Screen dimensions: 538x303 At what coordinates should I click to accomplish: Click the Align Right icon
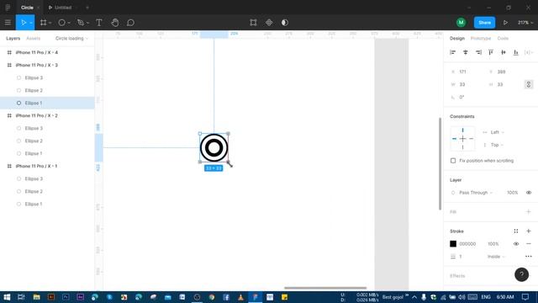coord(478,52)
